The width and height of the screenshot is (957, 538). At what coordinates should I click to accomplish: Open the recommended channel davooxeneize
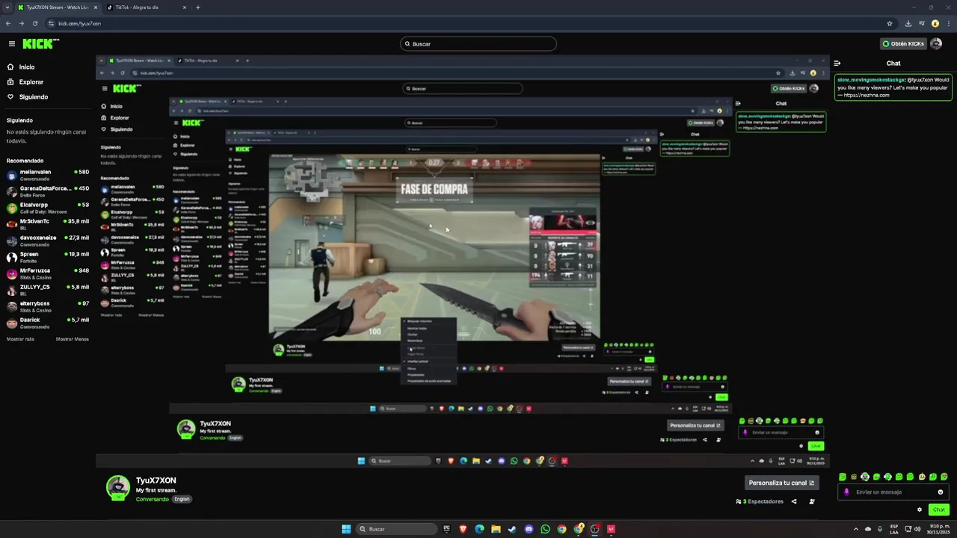[x=48, y=241]
